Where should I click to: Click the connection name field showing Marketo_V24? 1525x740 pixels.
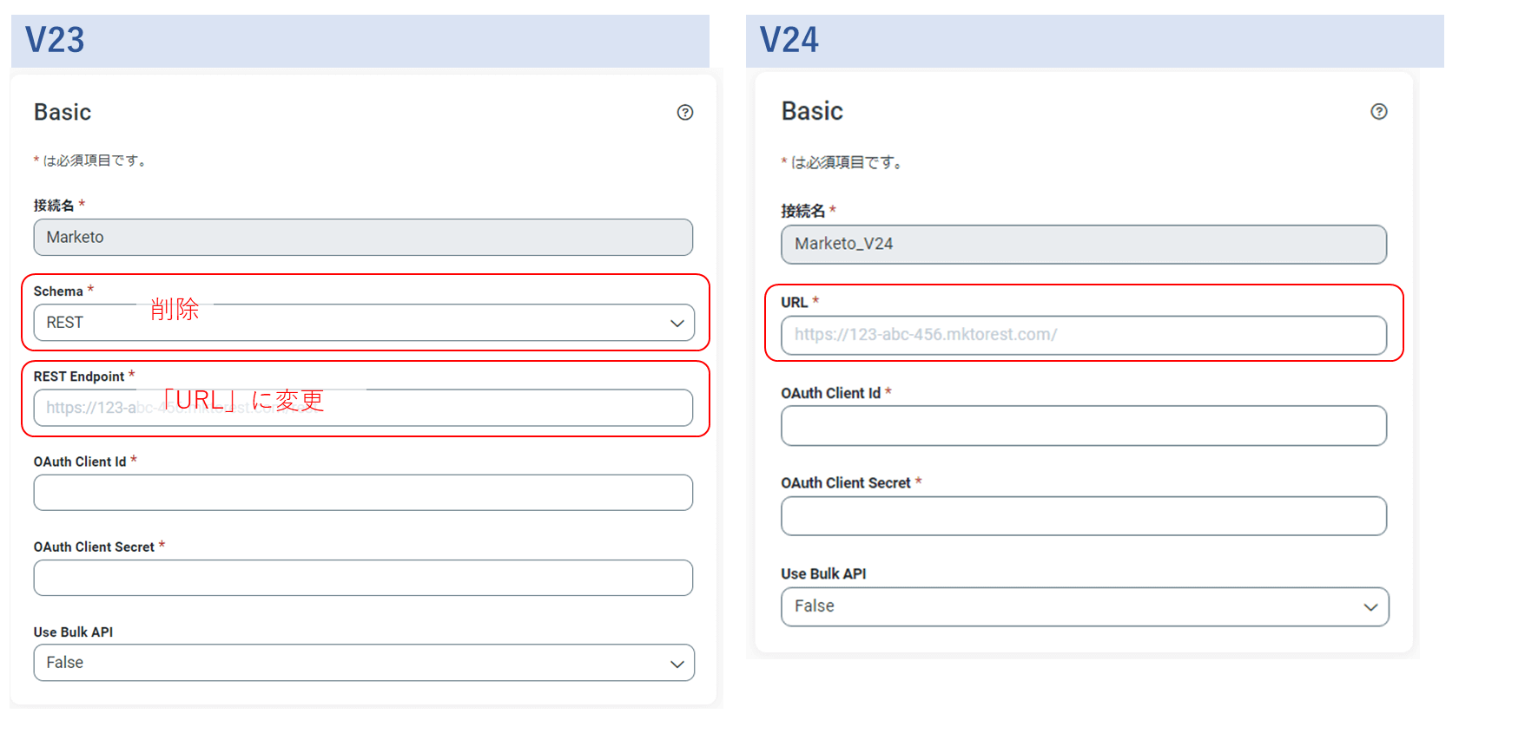(x=1083, y=245)
